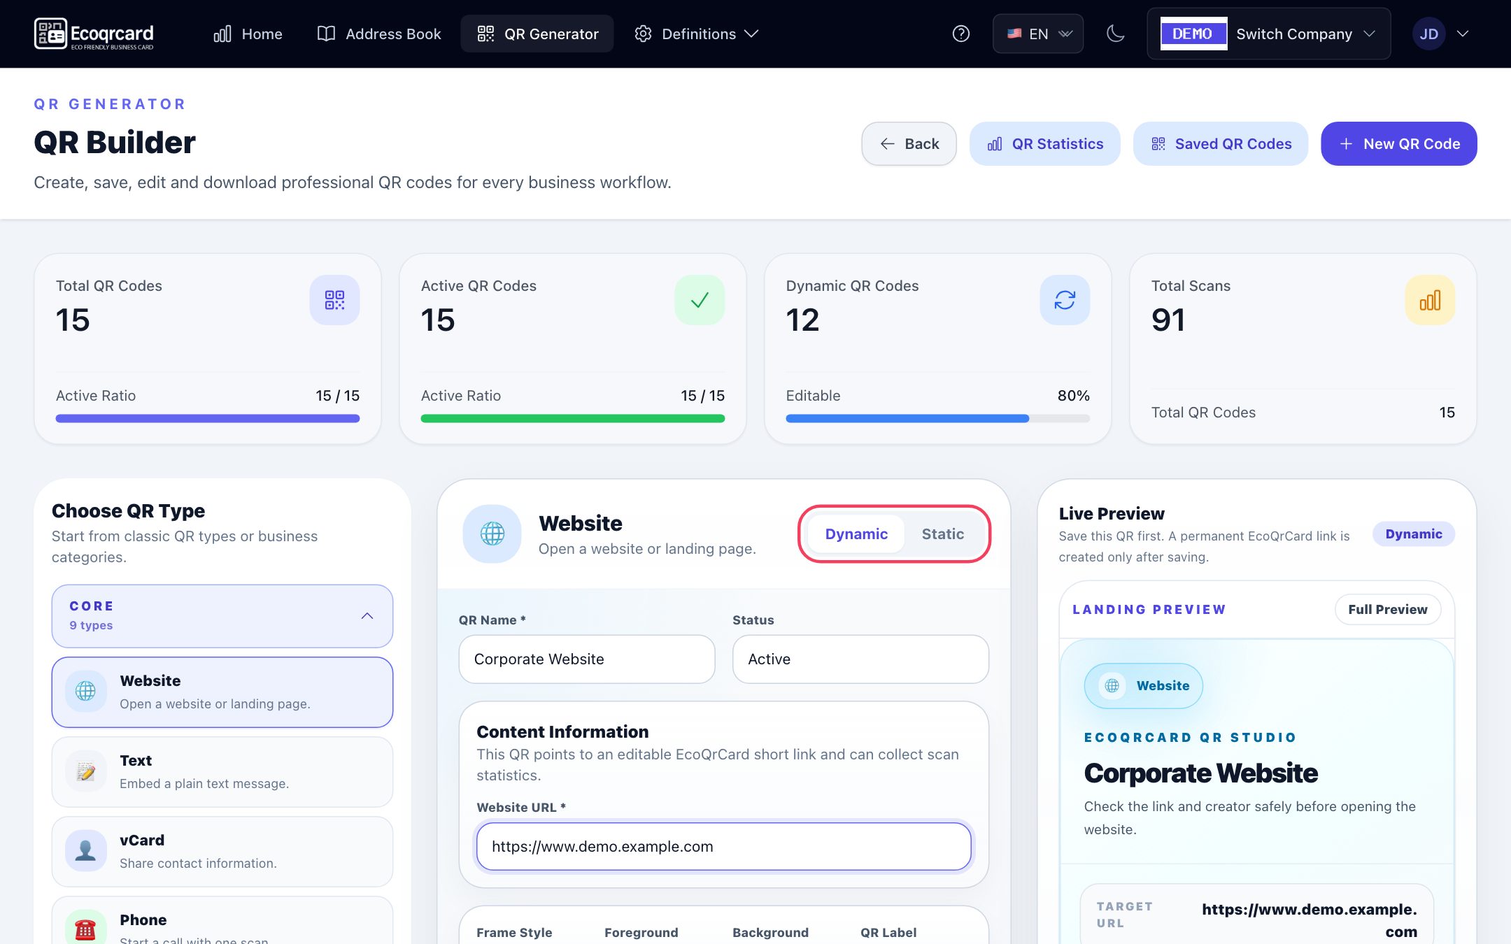Select the vCard QR type card

222,852
